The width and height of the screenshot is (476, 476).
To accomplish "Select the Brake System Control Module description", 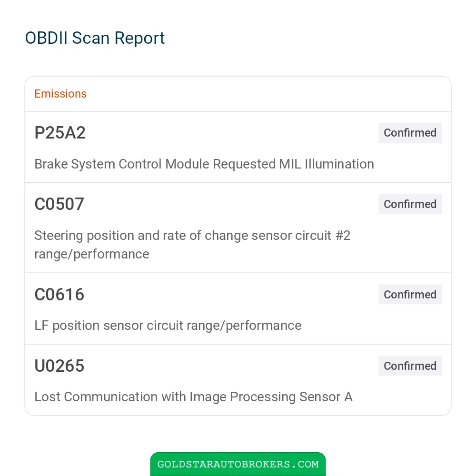I will 204,164.
